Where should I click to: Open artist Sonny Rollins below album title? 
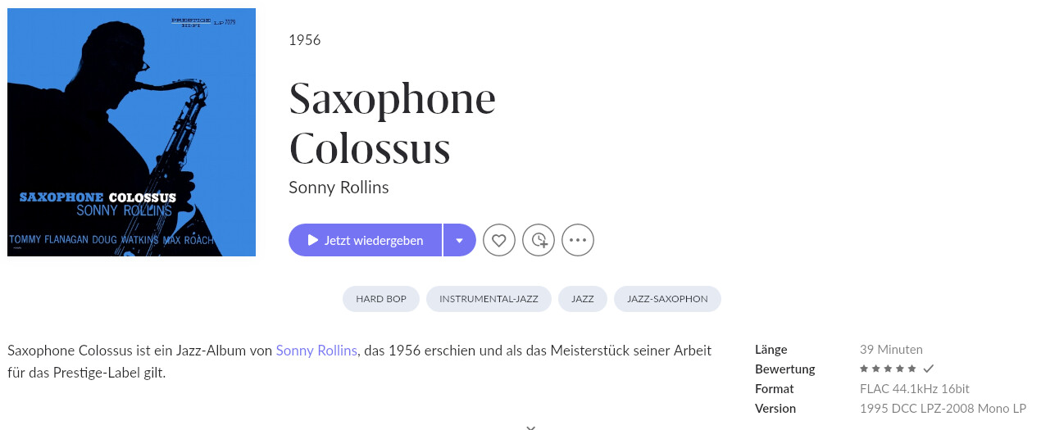339,188
